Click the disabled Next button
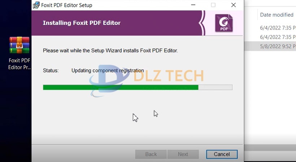 (183, 154)
